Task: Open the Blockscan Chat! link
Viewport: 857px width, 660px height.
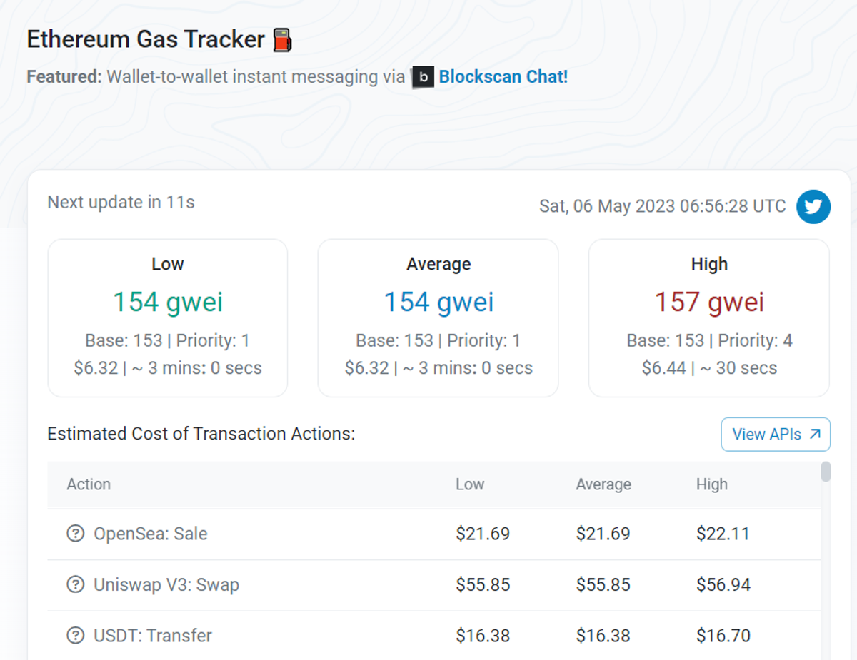Action: tap(503, 77)
